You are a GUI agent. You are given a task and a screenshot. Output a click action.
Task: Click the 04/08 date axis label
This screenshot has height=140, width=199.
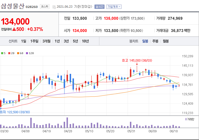(x=25, y=131)
